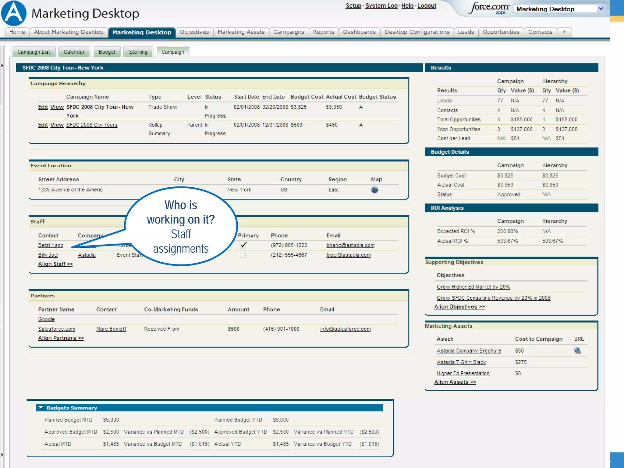Collapse the Budgets Summary section
624x468 pixels.
pos(41,408)
